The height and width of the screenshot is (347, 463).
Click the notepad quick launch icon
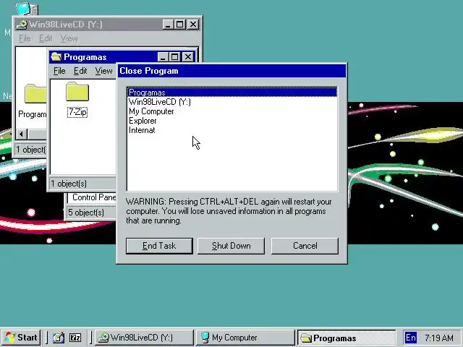[x=59, y=338]
